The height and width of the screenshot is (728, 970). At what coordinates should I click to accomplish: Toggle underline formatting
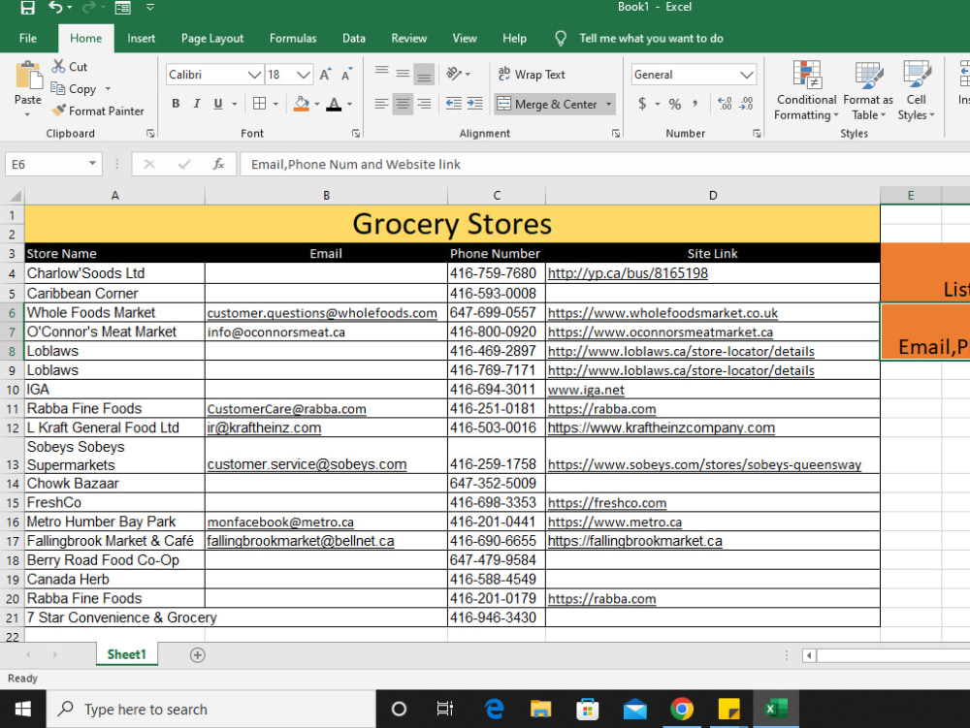[x=217, y=104]
